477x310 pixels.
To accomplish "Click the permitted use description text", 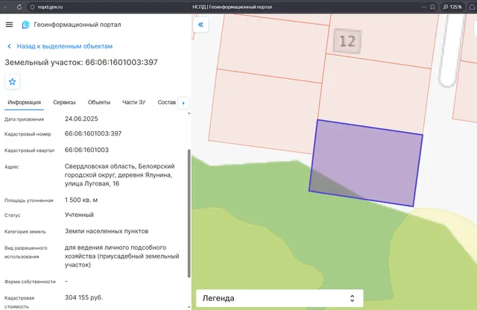I will (121, 256).
